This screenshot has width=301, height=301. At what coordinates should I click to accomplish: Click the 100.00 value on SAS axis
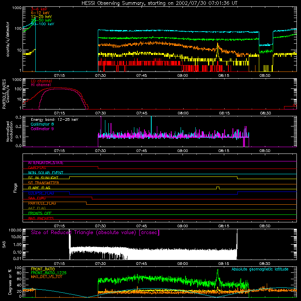15,230
